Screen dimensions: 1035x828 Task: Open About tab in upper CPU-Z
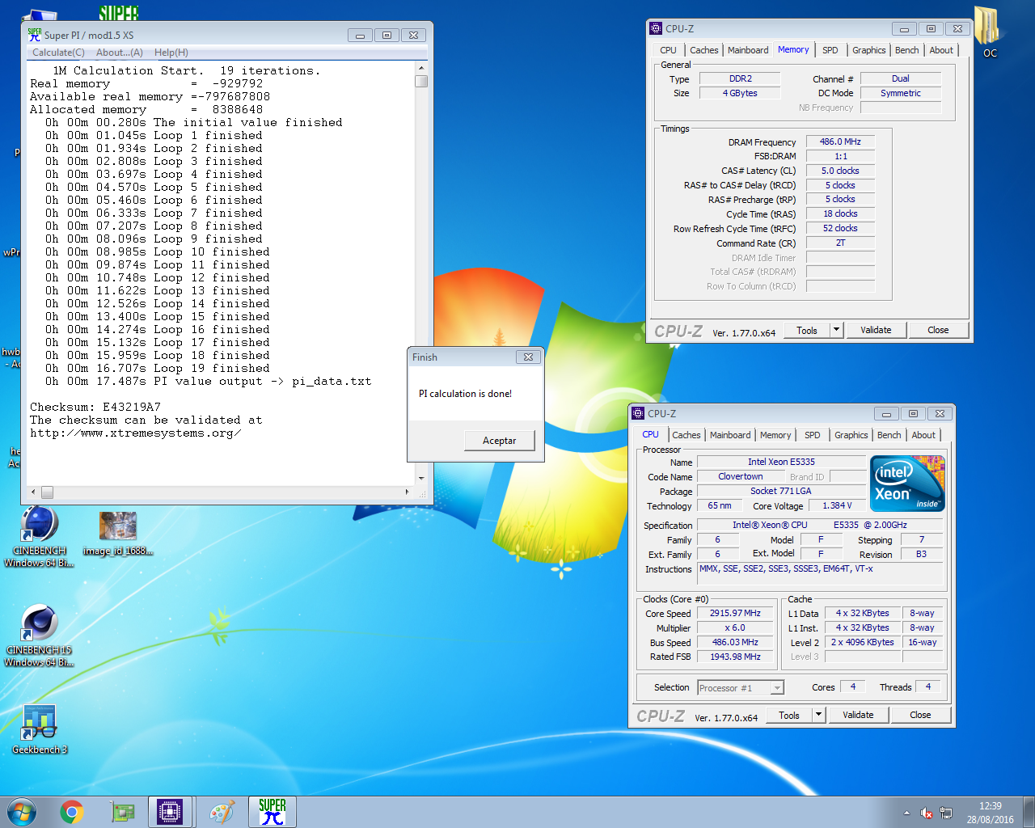pos(941,50)
